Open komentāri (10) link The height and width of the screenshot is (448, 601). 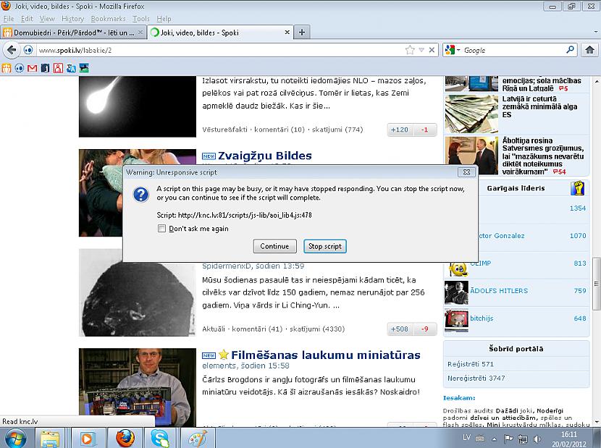click(x=280, y=130)
